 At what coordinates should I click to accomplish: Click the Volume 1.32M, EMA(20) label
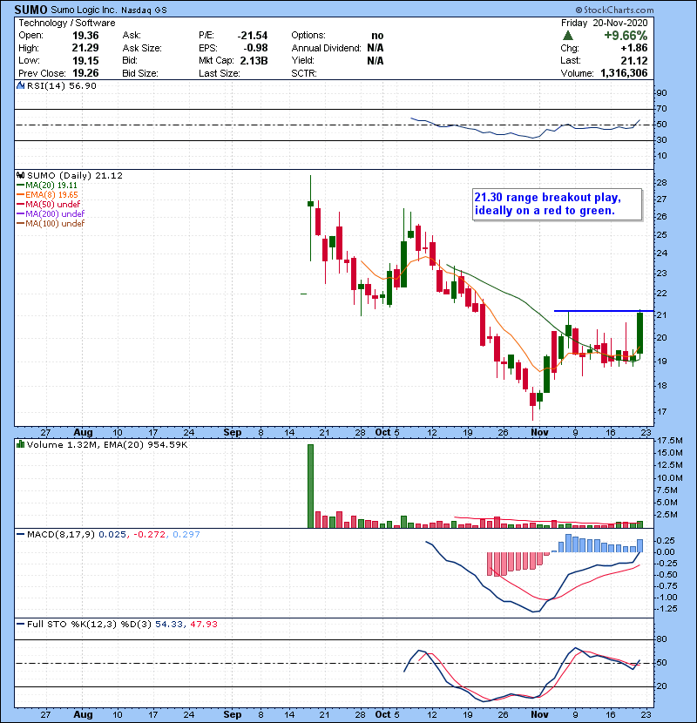107,445
